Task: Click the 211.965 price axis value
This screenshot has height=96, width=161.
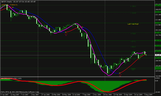Action: (x=158, y=25)
